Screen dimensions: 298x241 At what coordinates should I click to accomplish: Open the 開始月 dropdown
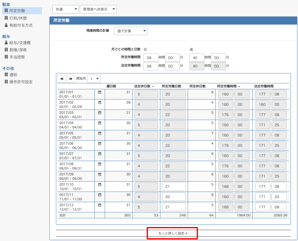94,79
